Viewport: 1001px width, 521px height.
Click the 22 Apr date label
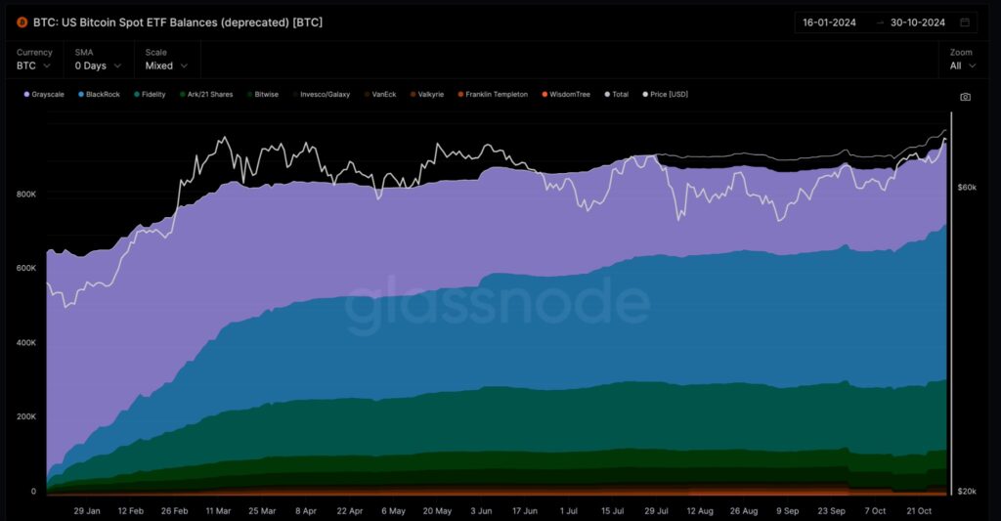coord(349,511)
